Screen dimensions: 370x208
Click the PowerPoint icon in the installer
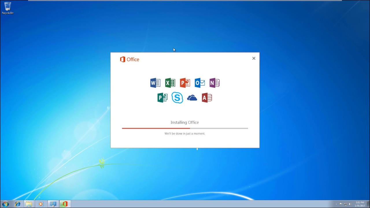tap(185, 83)
